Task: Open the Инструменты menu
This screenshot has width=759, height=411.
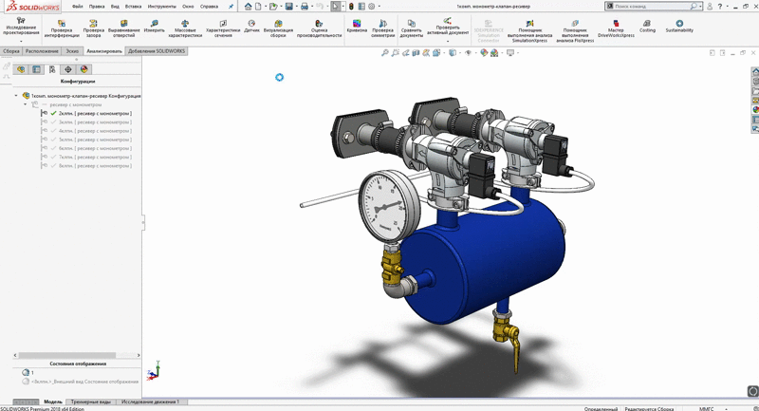Action: click(161, 7)
